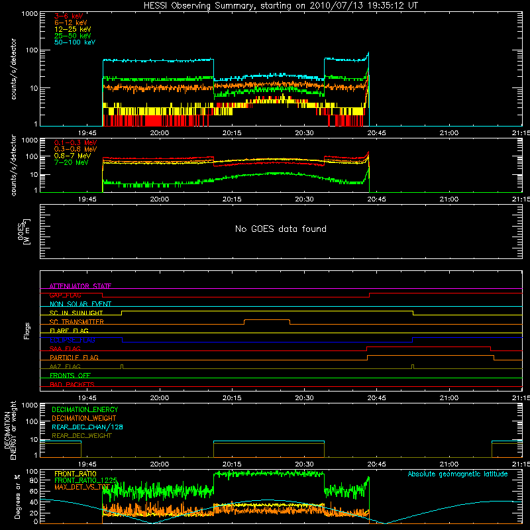Select the PARTICLE_FLAG label
This screenshot has height=530, width=530.
click(74, 358)
